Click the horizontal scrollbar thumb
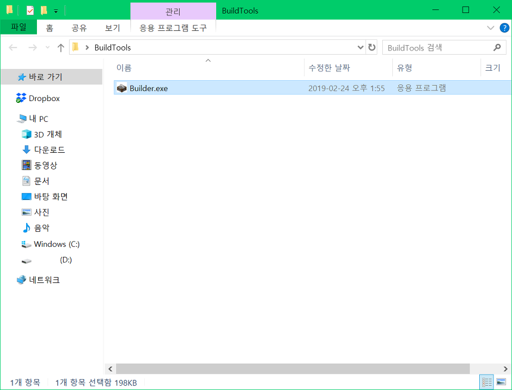Image resolution: width=512 pixels, height=390 pixels. point(293,369)
